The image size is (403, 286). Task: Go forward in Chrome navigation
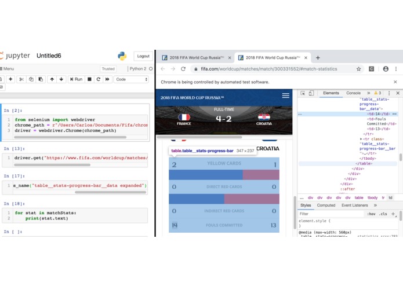173,69
